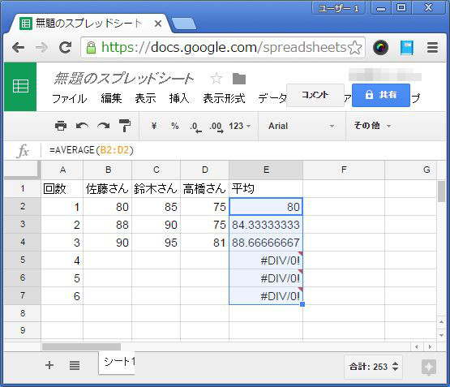Apply yen currency format
Viewport: 450px width, 387px height.
tap(154, 126)
